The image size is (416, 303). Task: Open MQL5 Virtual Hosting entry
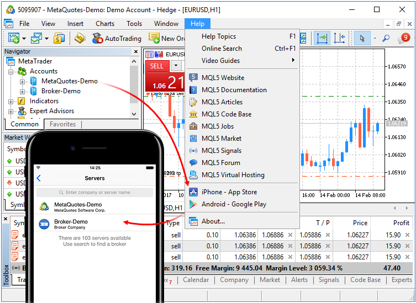[x=242, y=175]
